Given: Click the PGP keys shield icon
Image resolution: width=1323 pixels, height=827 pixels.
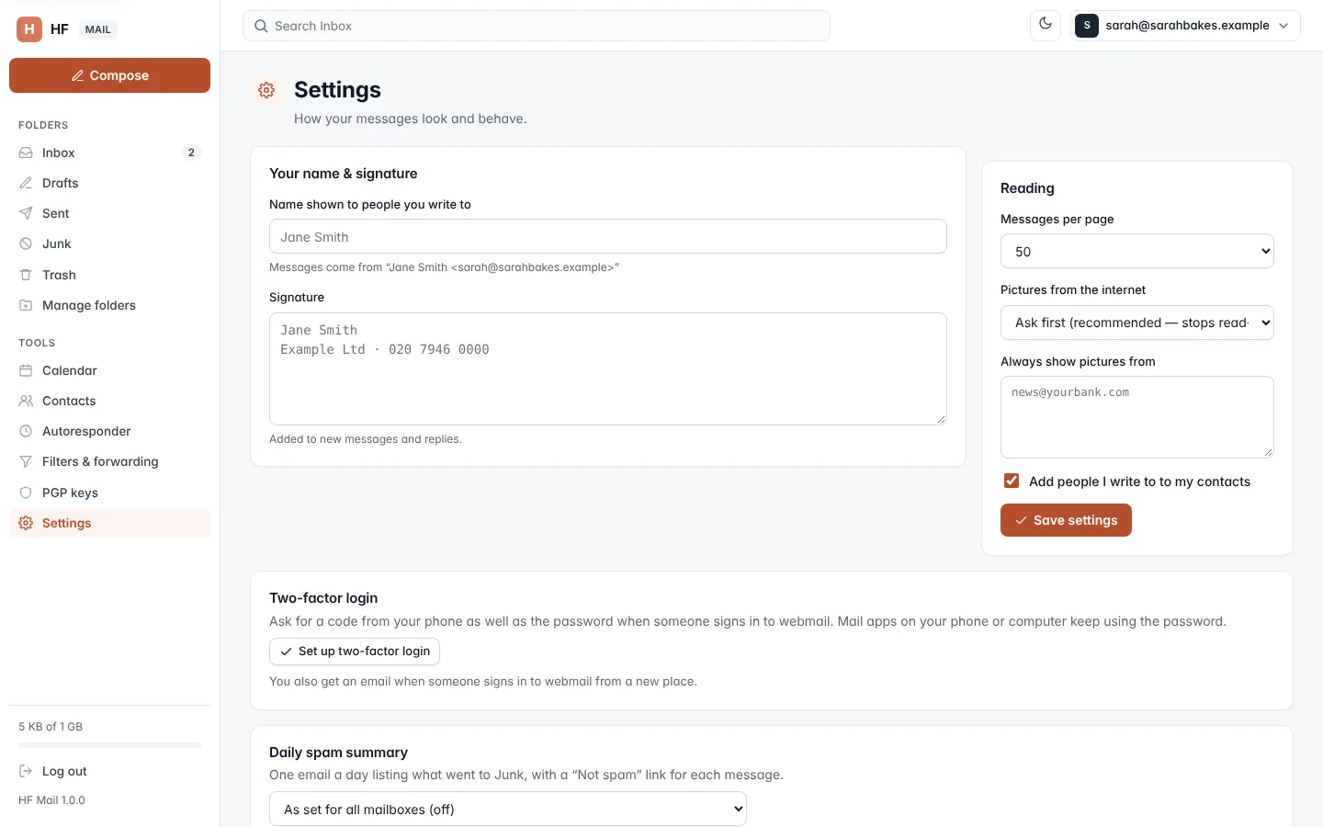Looking at the screenshot, I should (26, 493).
